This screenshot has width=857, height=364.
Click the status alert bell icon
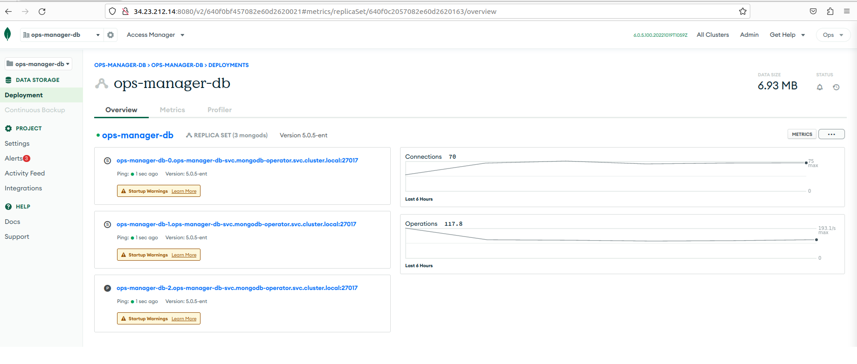tap(820, 87)
